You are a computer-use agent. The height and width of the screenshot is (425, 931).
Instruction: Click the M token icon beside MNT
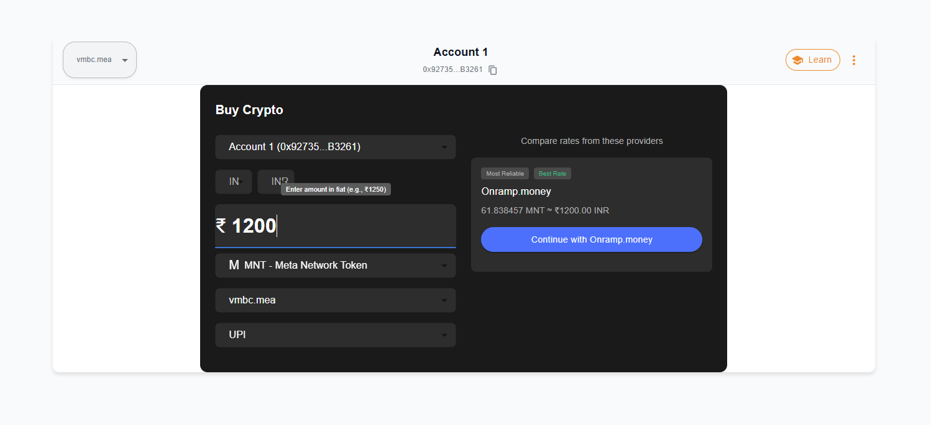click(x=234, y=265)
